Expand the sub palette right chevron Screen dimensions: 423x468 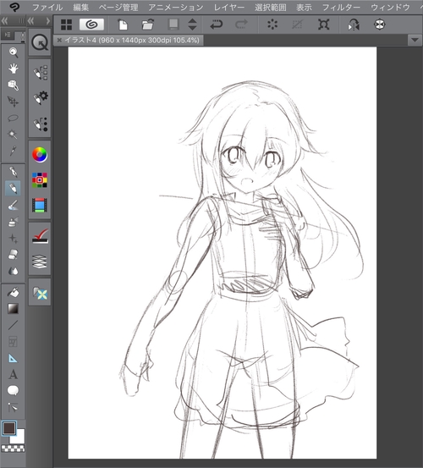47,21
